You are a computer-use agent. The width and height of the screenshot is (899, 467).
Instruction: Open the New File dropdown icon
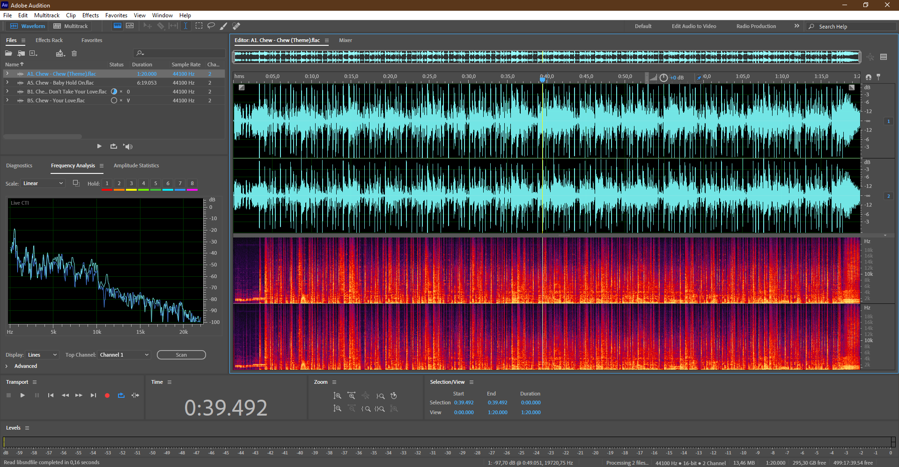(x=33, y=53)
